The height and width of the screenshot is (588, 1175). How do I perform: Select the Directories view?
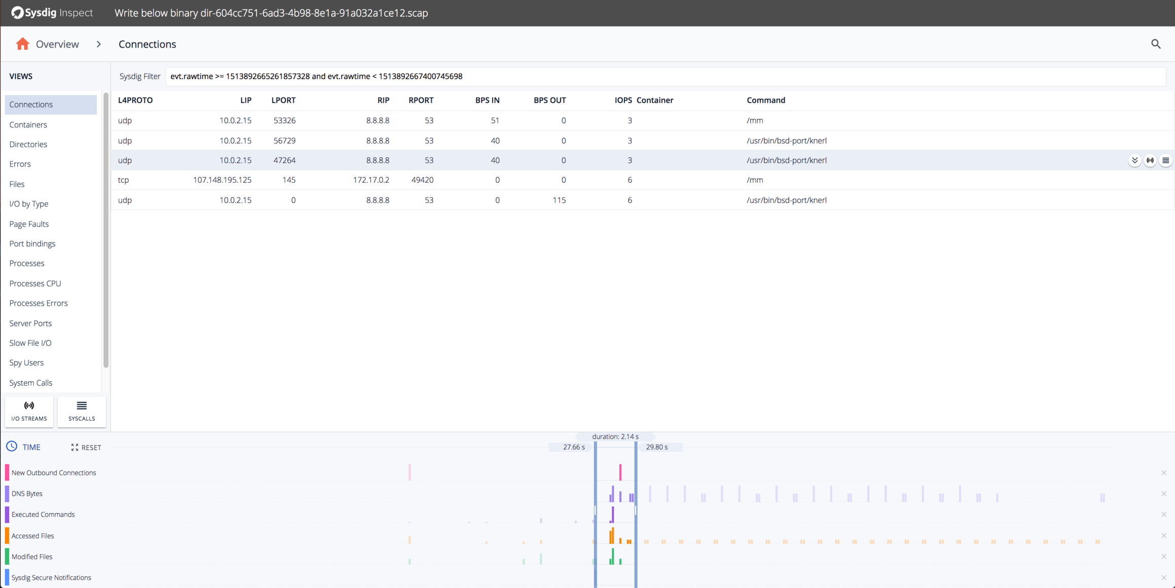point(51,144)
